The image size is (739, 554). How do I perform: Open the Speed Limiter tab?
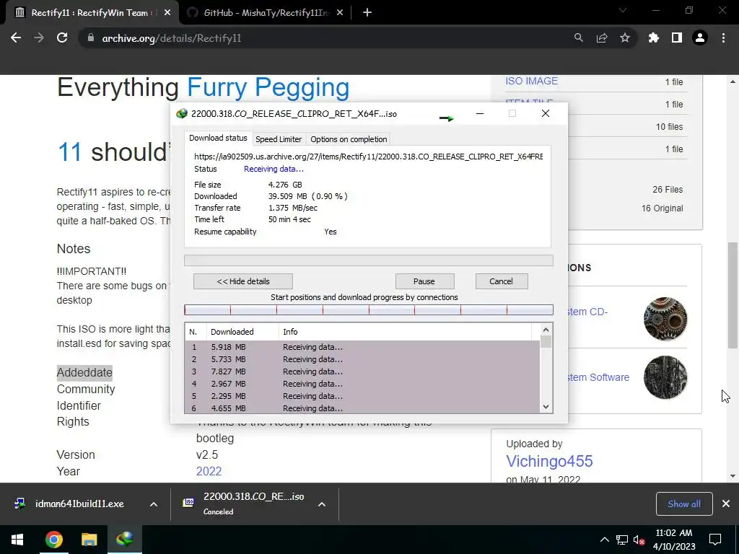(x=279, y=139)
